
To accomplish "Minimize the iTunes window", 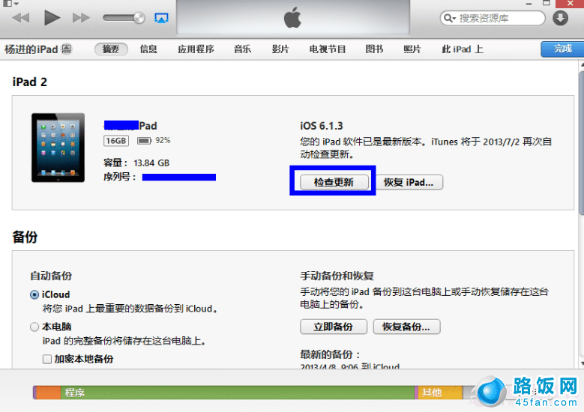I will 529,3.
